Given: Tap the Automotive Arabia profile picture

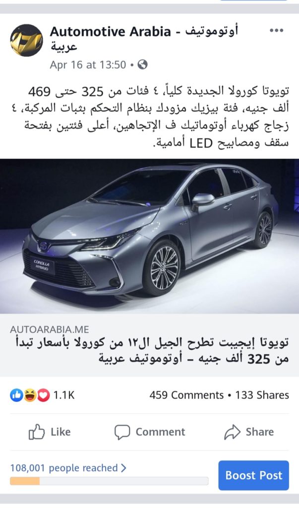Looking at the screenshot, I should click(27, 40).
